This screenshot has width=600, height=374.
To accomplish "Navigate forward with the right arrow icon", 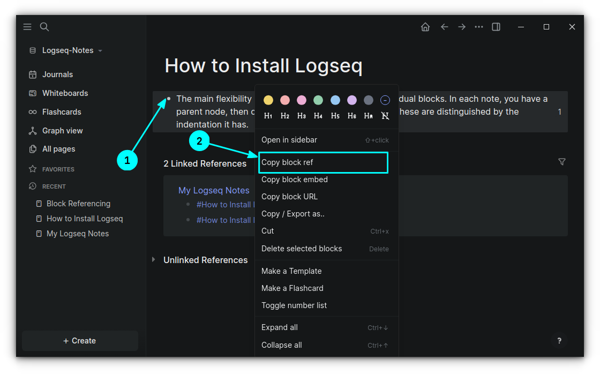I will coord(461,26).
